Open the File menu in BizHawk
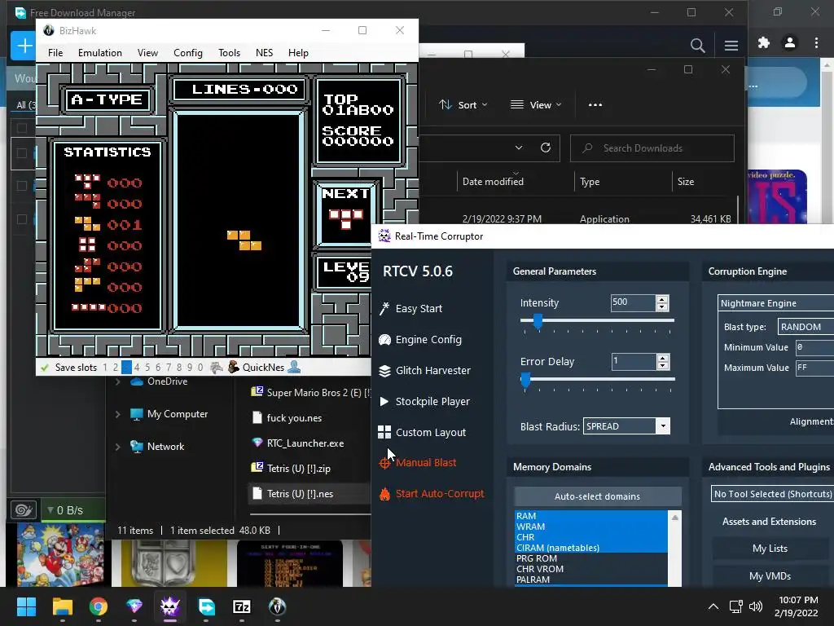The image size is (834, 626). tap(55, 53)
